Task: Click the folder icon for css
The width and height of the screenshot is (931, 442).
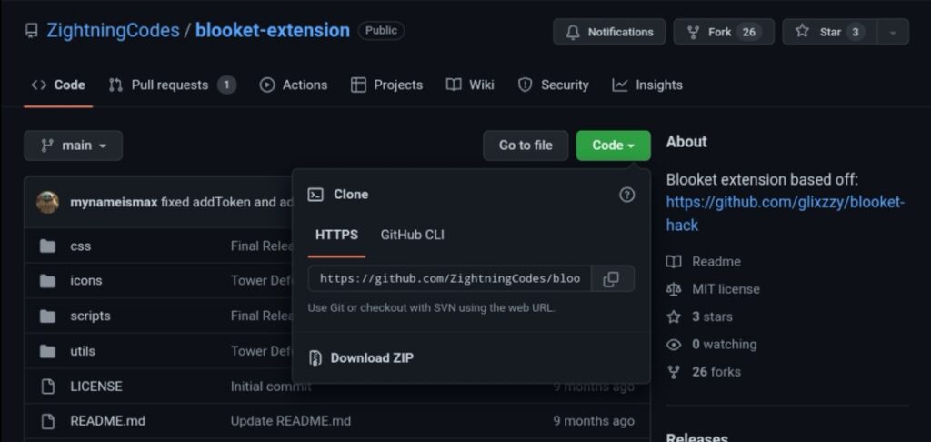Action: click(x=47, y=246)
